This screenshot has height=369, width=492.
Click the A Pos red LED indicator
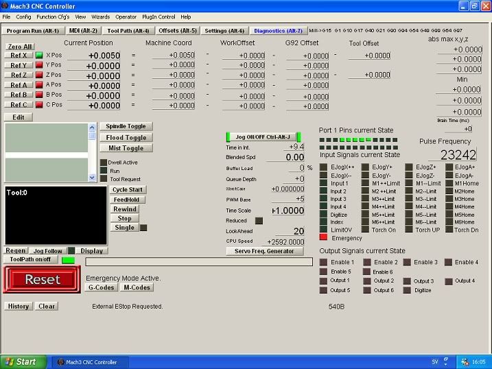tap(39, 84)
